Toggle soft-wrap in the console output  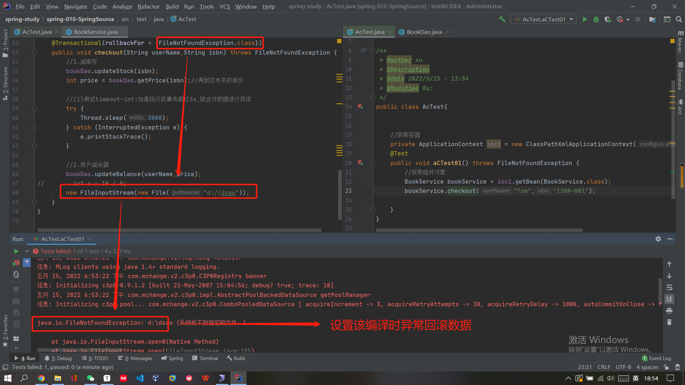click(669, 287)
